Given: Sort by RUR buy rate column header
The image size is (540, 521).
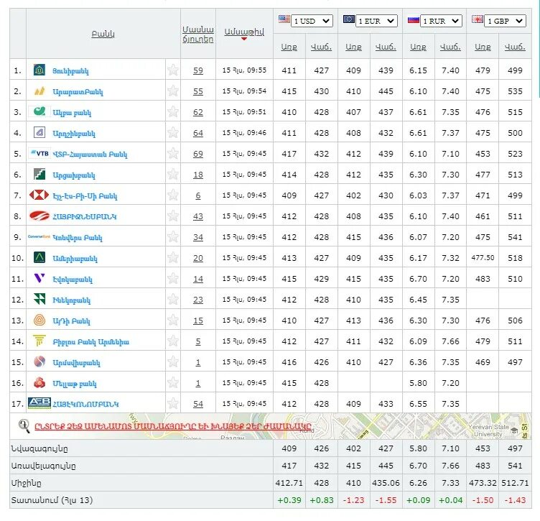Looking at the screenshot, I should (418, 47).
